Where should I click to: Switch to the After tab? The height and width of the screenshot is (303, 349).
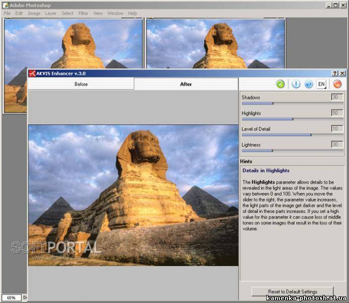pos(186,84)
